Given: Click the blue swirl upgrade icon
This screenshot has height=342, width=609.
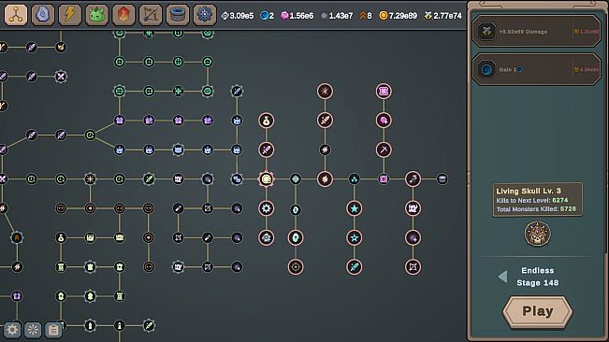Looking at the screenshot, I should 486,69.
